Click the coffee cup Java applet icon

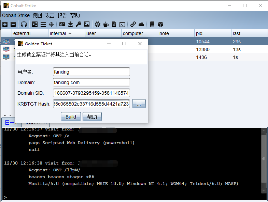(x=106, y=25)
